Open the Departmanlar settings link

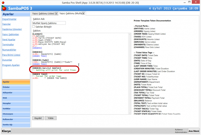(x=9, y=19)
